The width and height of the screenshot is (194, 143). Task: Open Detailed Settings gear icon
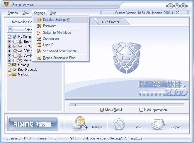coord(39,20)
